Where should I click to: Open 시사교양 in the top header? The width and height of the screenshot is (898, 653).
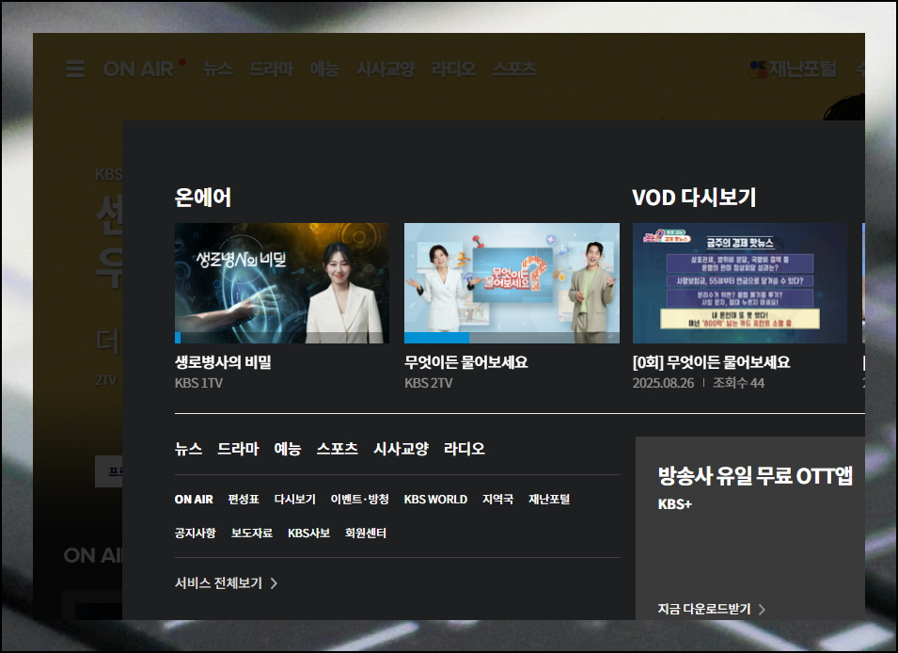point(386,69)
